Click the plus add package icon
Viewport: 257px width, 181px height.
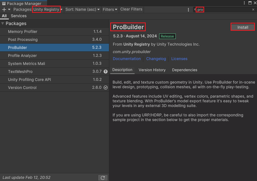pyautogui.click(x=4, y=10)
